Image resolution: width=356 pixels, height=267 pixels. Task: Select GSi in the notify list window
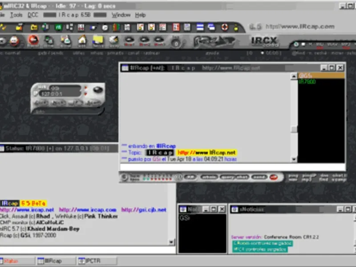(185, 218)
